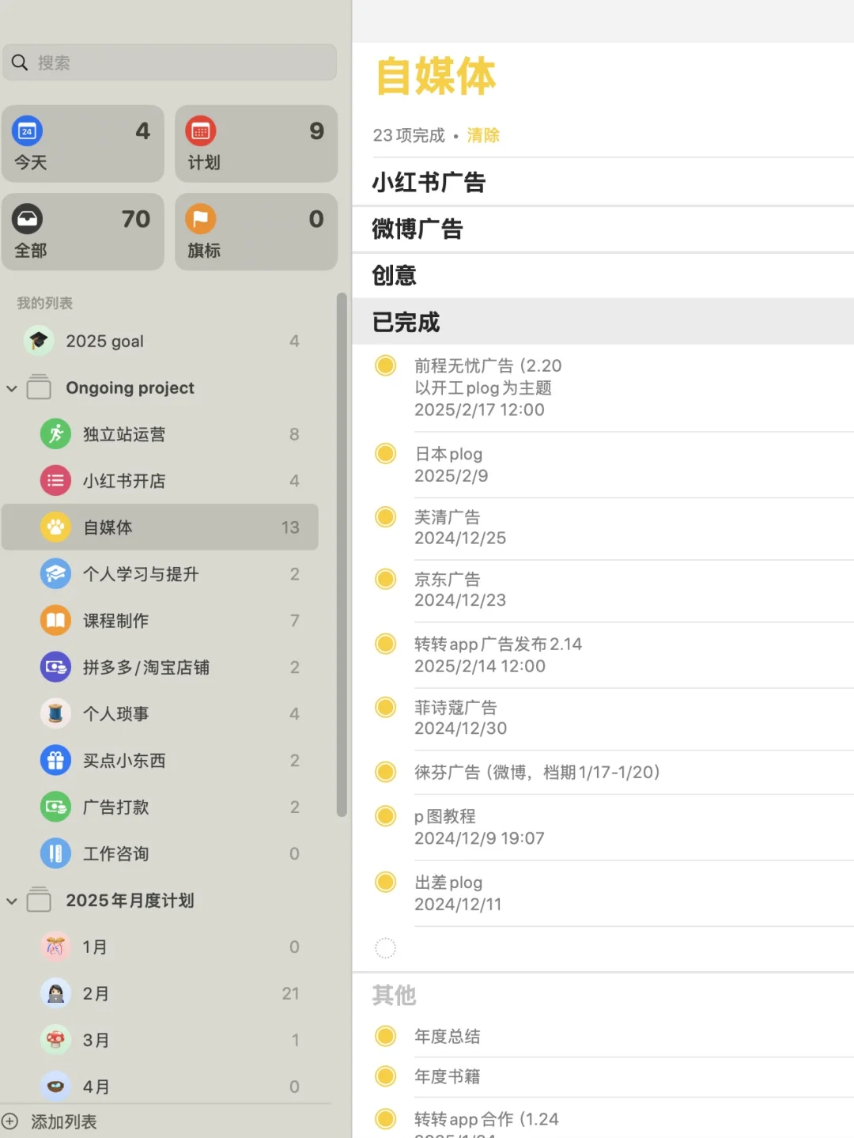Open the 独立站运营 list

click(160, 434)
